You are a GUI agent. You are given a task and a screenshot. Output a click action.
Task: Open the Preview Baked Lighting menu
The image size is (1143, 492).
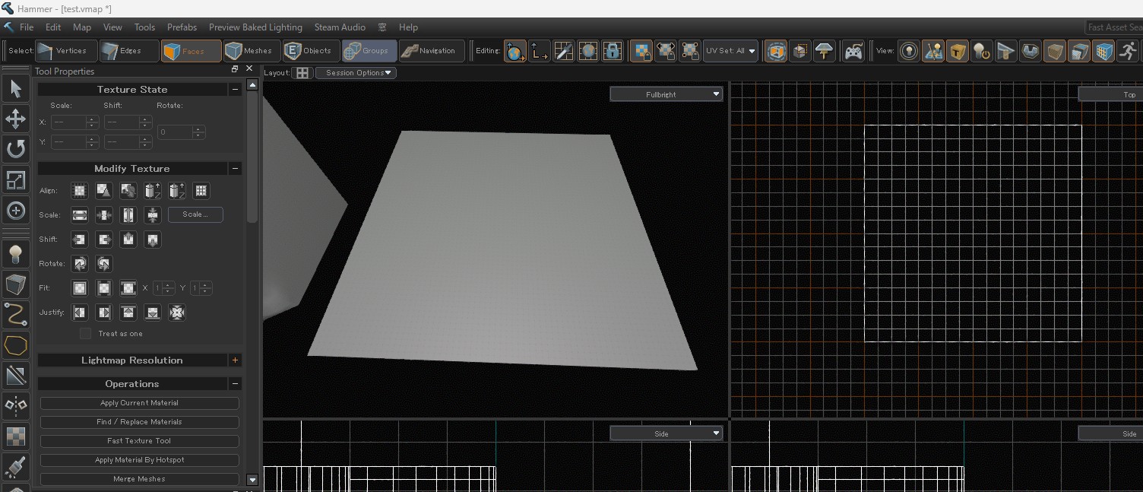point(255,27)
